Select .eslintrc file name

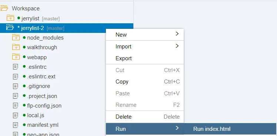point(37,67)
